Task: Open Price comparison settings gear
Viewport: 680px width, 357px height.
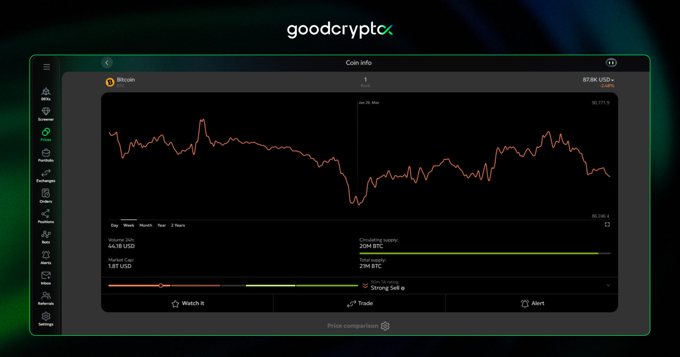Action: 385,326
